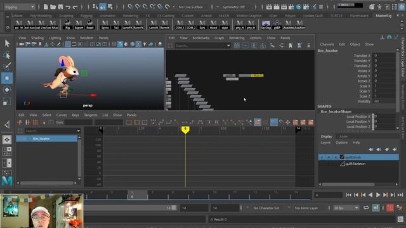Viewport: 406px width, 228px height.
Task: Click the Spine shelf button
Action: (x=105, y=25)
